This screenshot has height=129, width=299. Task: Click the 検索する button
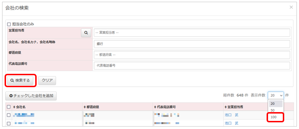pyautogui.click(x=20, y=80)
